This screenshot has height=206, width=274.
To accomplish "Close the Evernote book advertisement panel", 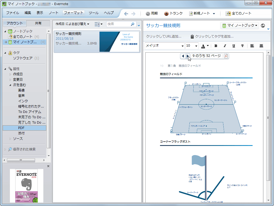I will pyautogui.click(x=48, y=166).
